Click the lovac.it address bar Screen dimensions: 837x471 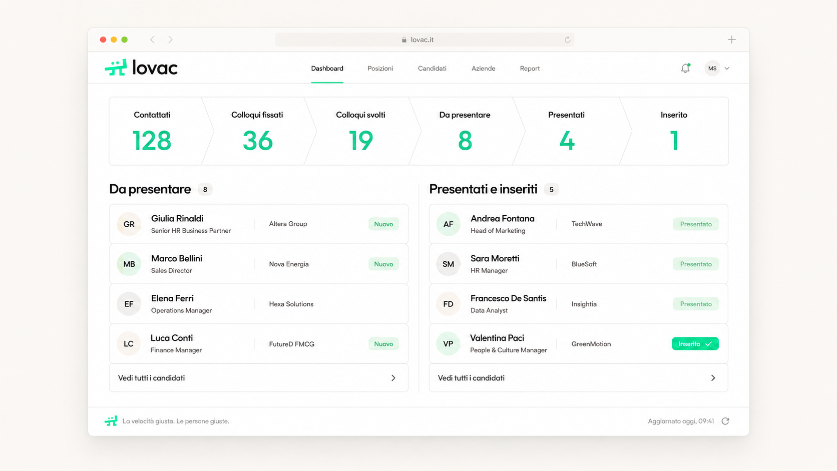point(425,40)
